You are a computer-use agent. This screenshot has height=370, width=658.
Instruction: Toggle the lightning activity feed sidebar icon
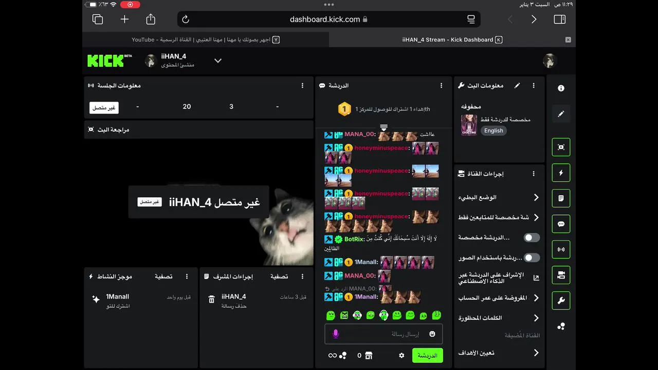coord(561,173)
